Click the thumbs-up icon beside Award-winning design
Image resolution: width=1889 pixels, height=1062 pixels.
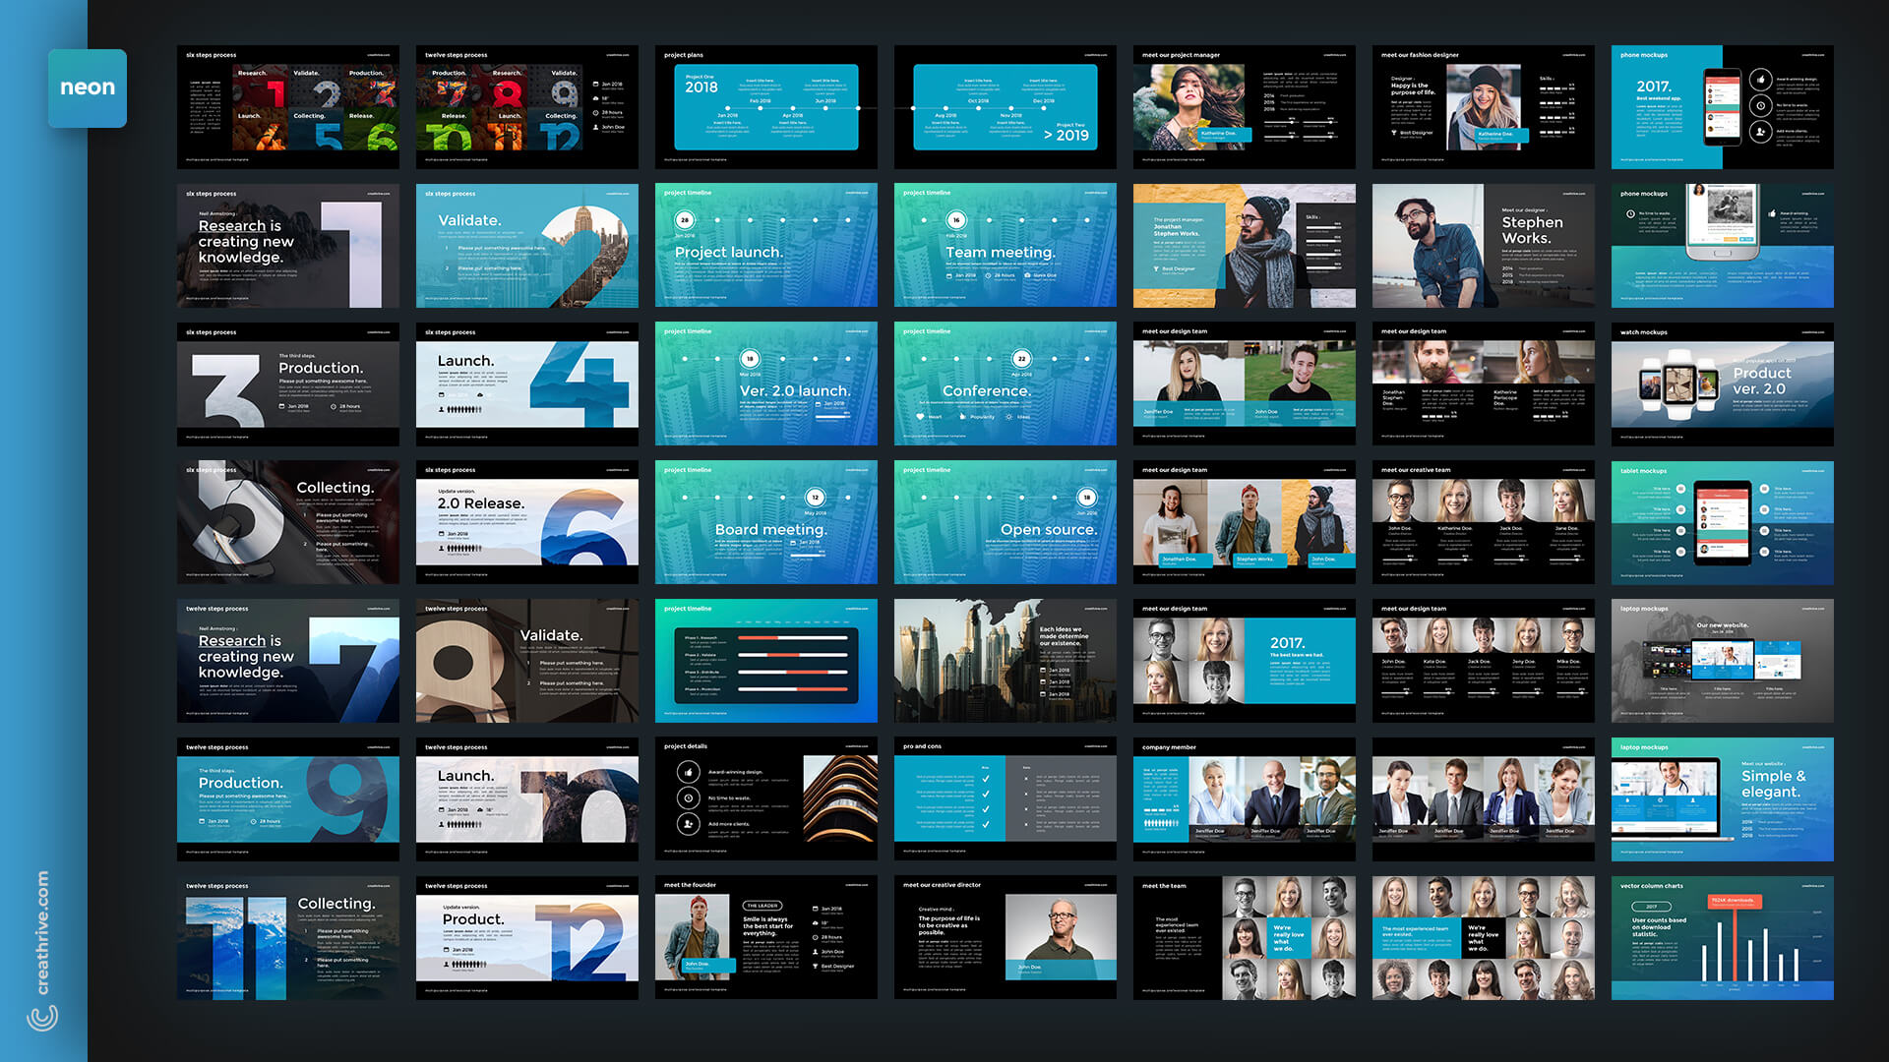coord(689,772)
